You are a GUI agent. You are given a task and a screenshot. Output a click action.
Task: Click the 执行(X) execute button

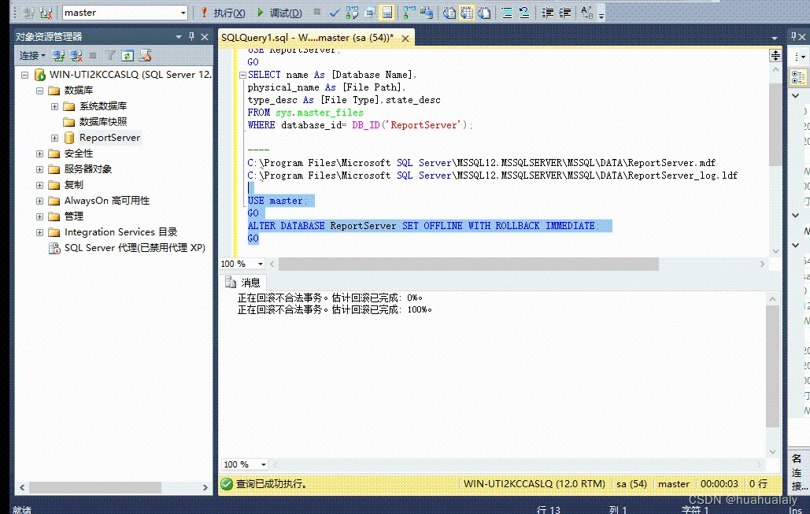tap(224, 13)
